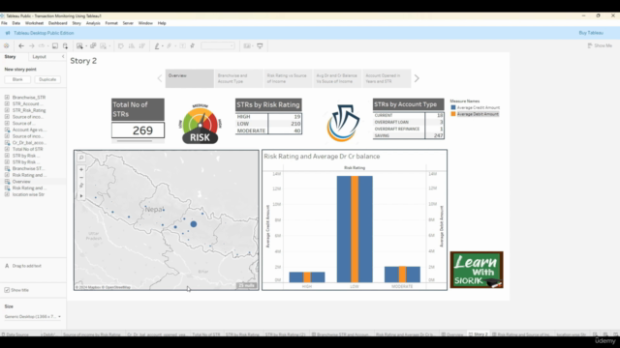Open the Worksheet menu
This screenshot has height=348, width=620.
pyautogui.click(x=34, y=23)
